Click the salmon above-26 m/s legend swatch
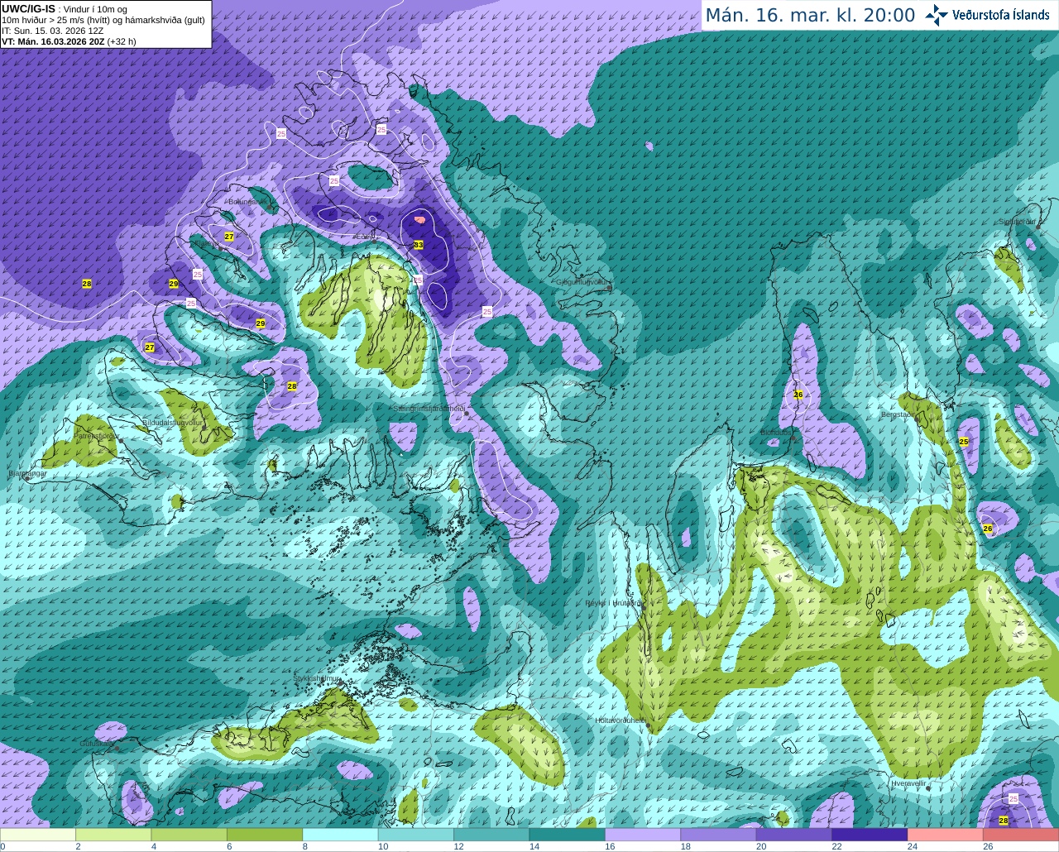 pyautogui.click(x=1021, y=835)
